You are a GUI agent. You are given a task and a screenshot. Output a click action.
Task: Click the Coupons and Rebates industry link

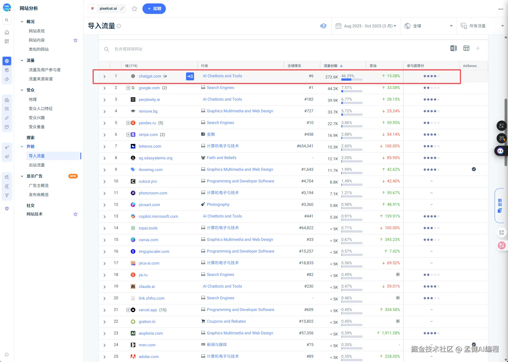click(226, 321)
